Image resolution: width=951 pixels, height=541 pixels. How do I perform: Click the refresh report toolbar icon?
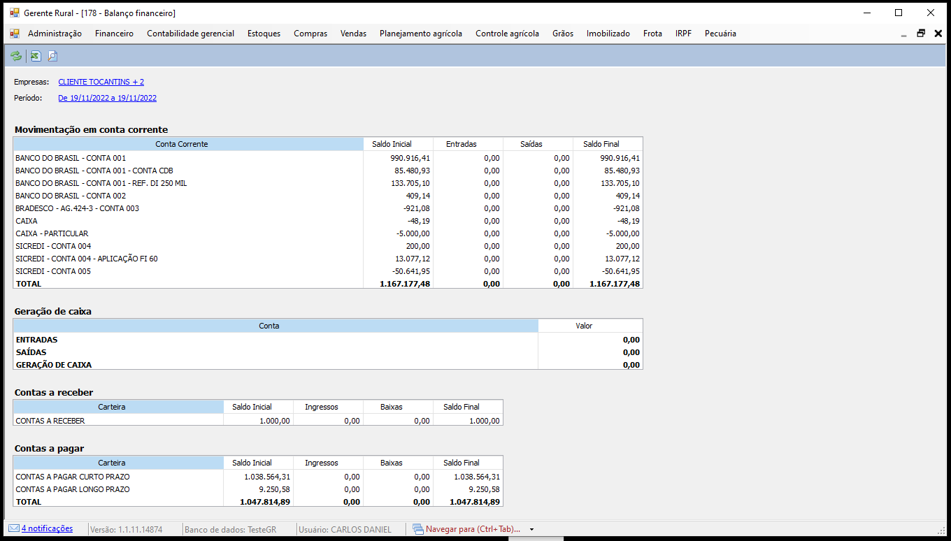coord(16,57)
